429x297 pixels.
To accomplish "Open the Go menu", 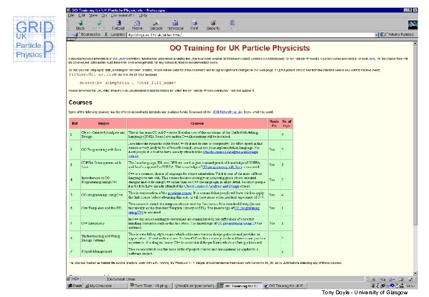I will point(105,15).
